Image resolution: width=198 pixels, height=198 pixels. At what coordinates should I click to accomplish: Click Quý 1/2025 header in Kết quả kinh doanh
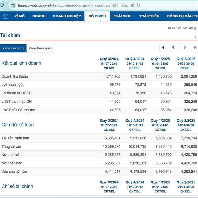coord(160,59)
